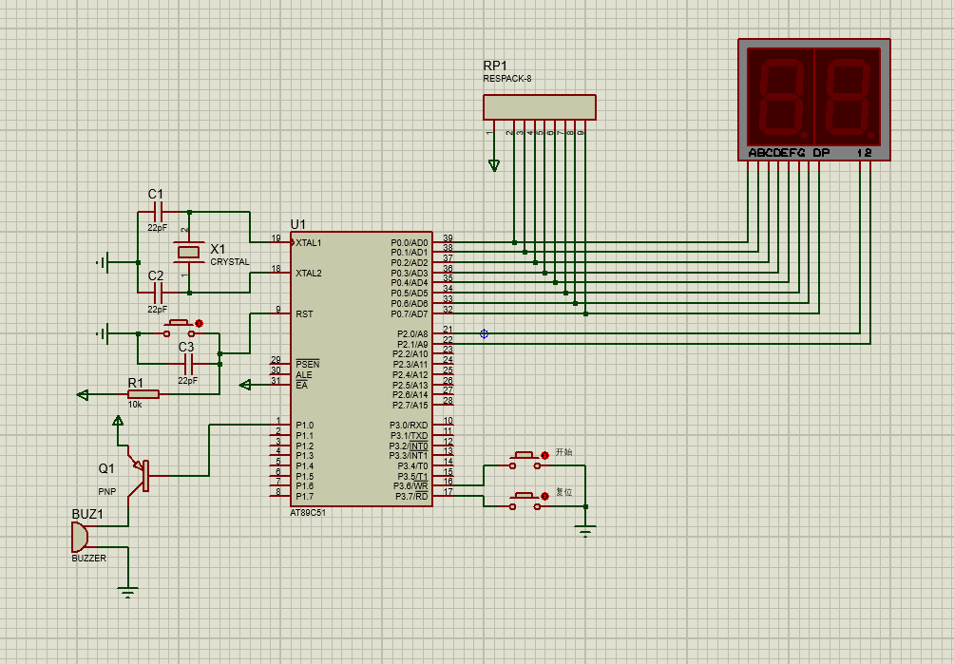Click the PSEN pin label

pos(307,364)
